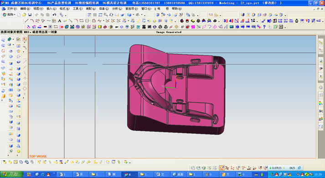Click the blue double arrow icon
The height and width of the screenshot is (178, 325).
(319, 20)
